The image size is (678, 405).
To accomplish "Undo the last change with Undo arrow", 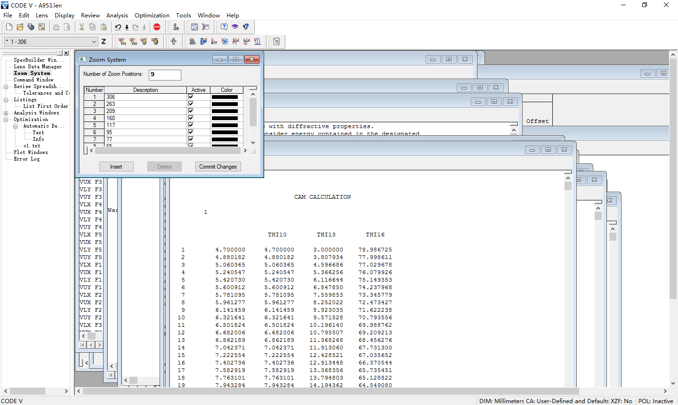I will [x=118, y=27].
